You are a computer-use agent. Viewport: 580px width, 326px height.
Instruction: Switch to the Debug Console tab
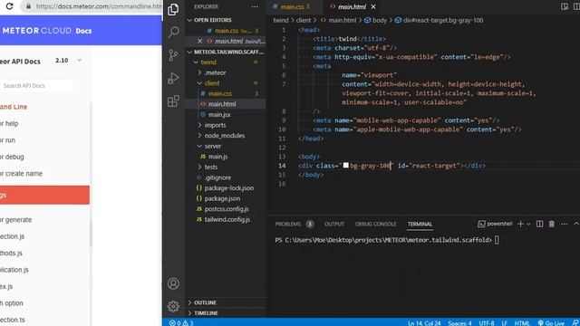tap(375, 224)
